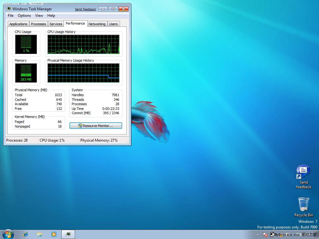Click the Physical Memory Usage History graph
The image size is (319, 239).
click(83, 73)
